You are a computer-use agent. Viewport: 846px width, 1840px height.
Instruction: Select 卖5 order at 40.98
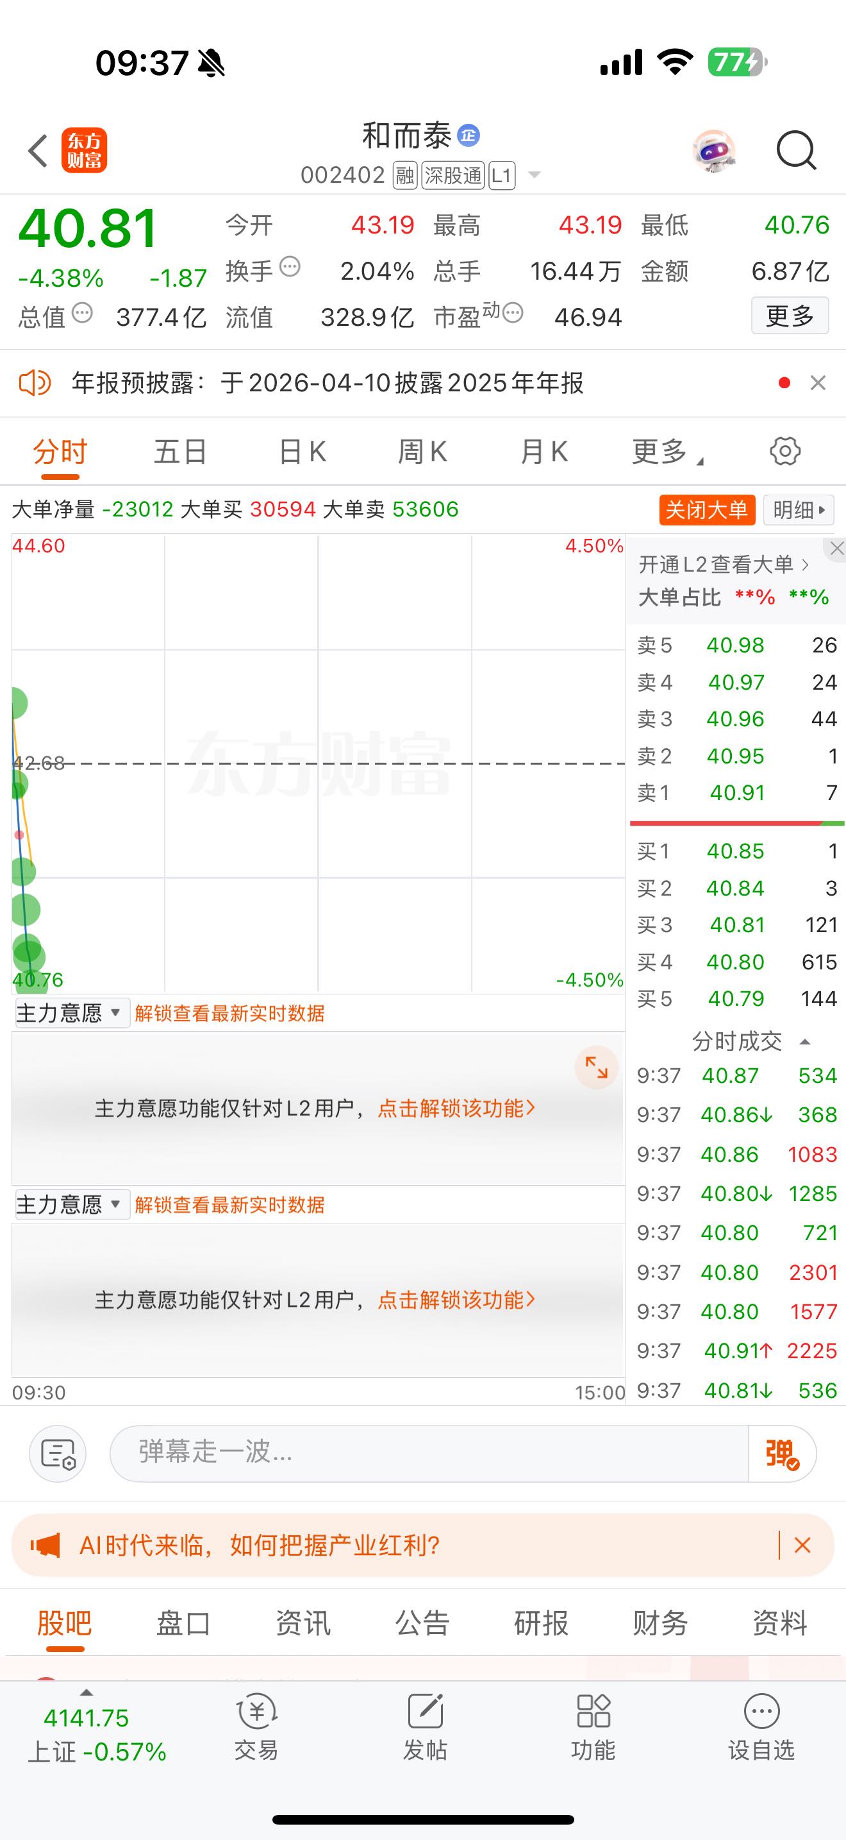tap(737, 645)
